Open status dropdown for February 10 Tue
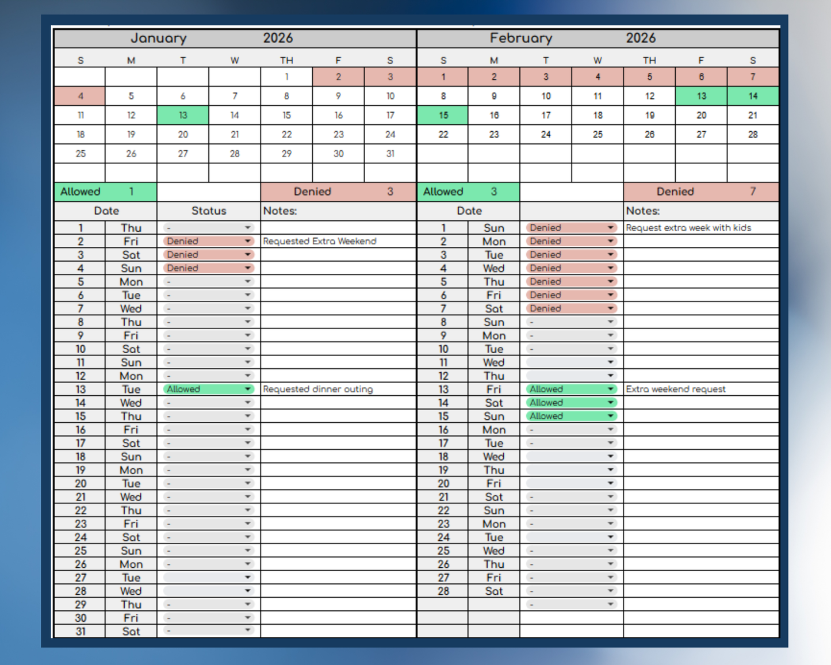The image size is (831, 665). click(572, 349)
